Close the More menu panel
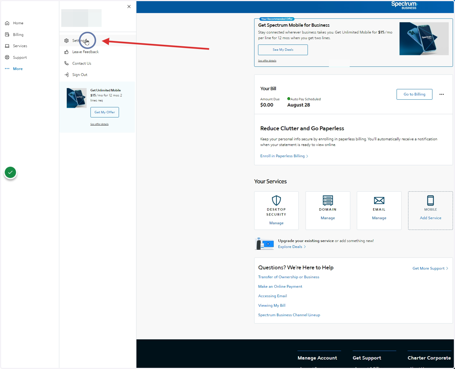Viewport: 455px width, 369px height. pyautogui.click(x=129, y=6)
